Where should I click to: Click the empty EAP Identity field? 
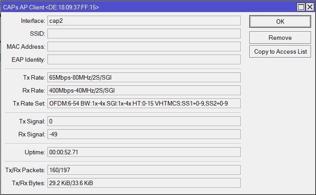click(144, 59)
